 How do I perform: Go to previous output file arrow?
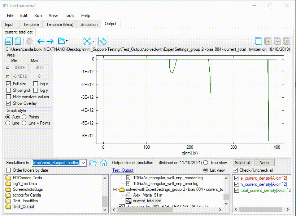[x=40, y=41]
